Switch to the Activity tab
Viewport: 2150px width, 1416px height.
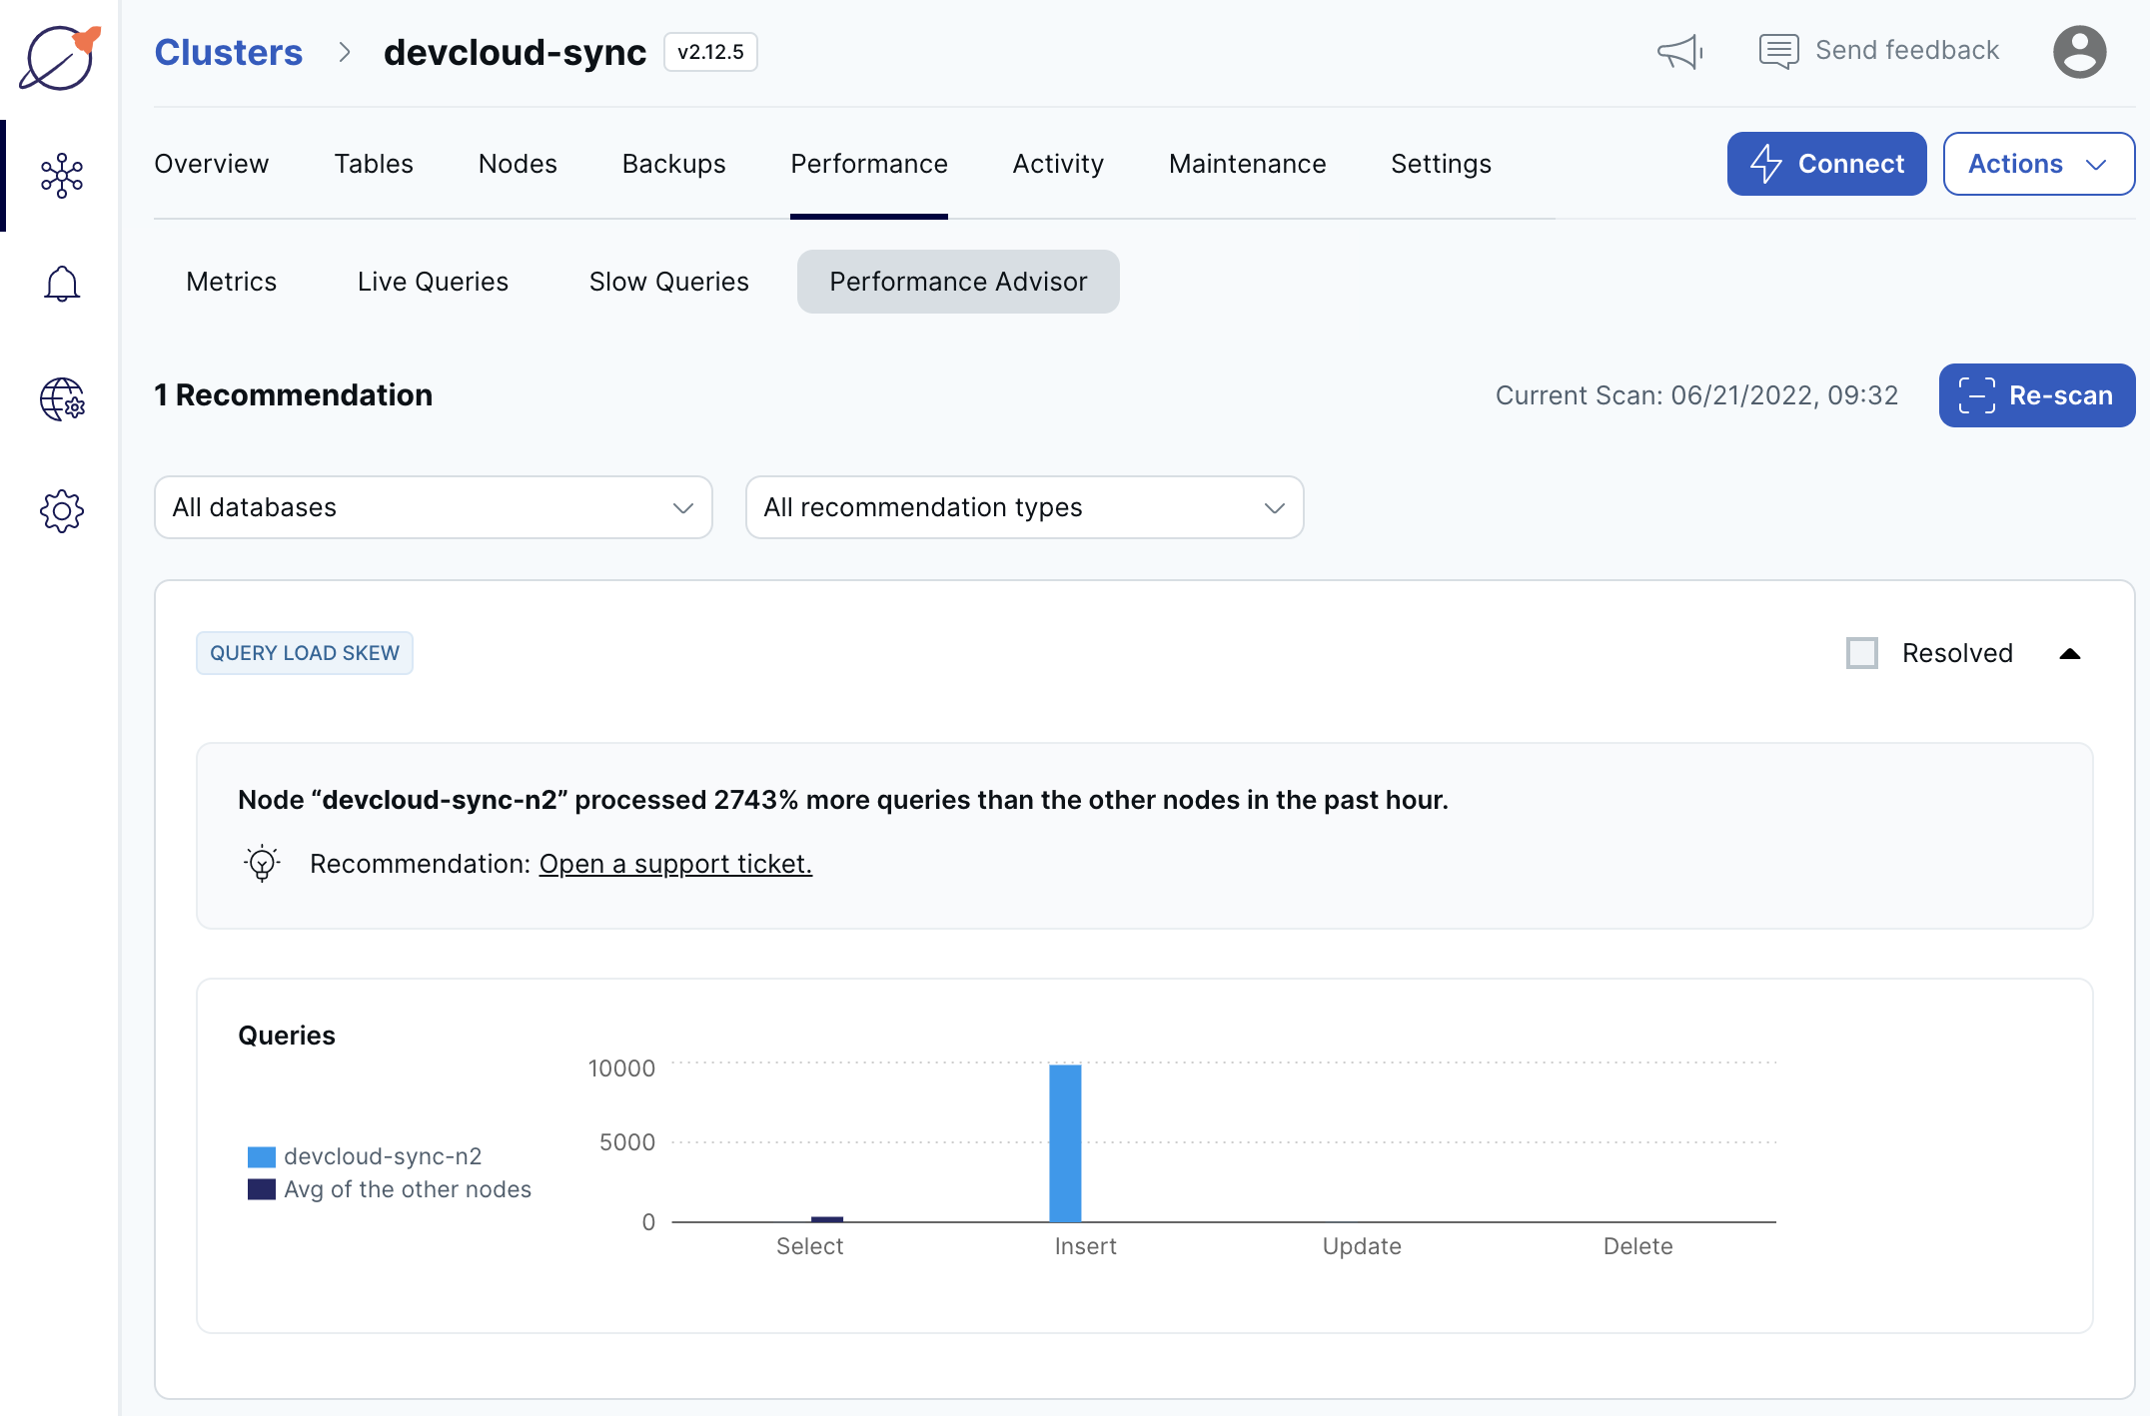point(1058,164)
